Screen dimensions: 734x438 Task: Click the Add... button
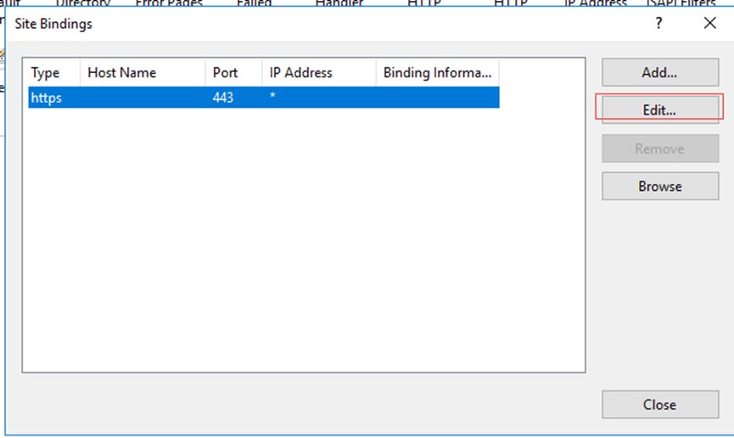(x=658, y=73)
